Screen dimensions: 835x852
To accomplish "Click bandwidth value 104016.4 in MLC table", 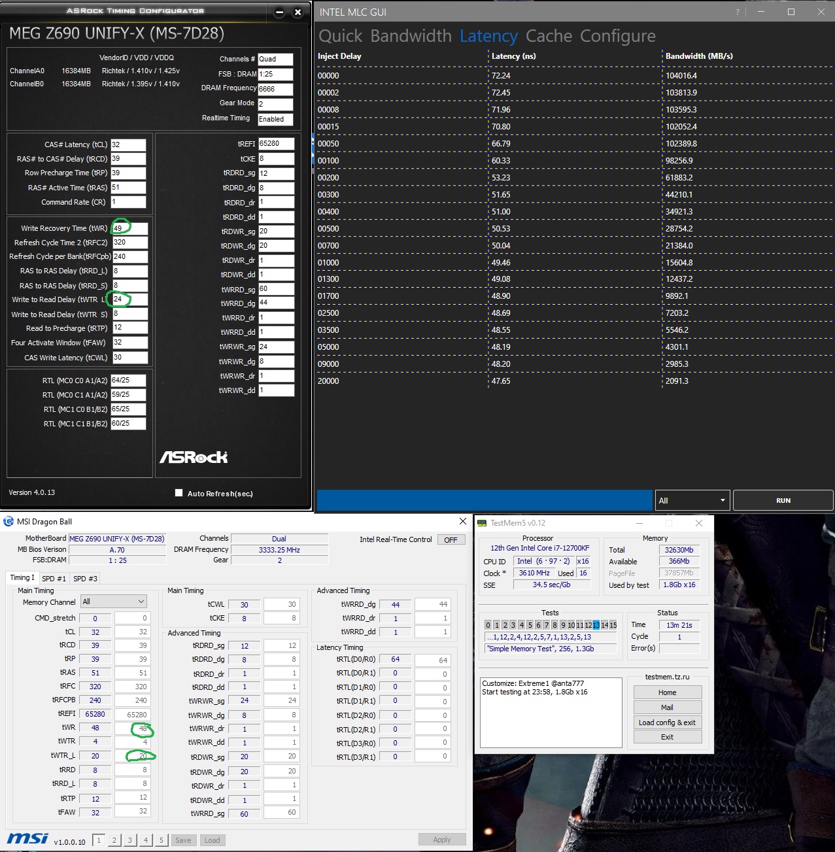I will point(681,76).
